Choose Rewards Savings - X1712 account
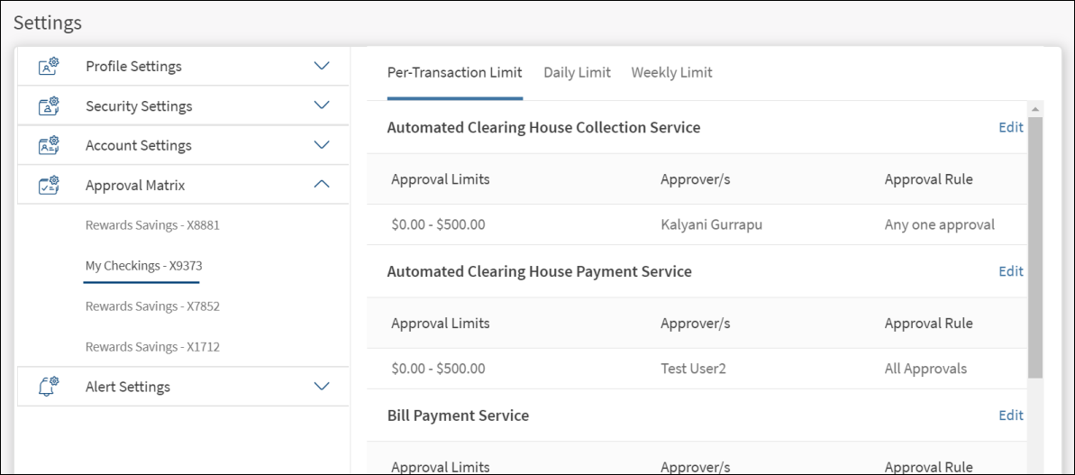Screen dimensions: 1075x475 pyautogui.click(x=152, y=347)
